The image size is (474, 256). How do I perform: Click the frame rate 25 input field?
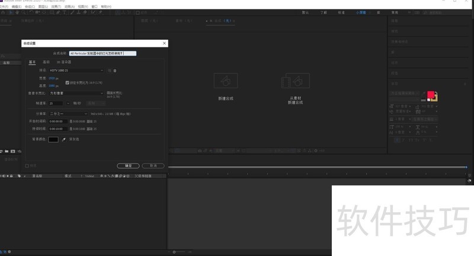coord(56,103)
